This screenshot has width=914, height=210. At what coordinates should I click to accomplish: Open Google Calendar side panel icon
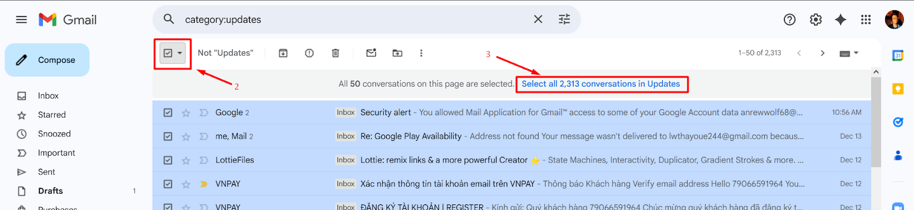point(898,55)
